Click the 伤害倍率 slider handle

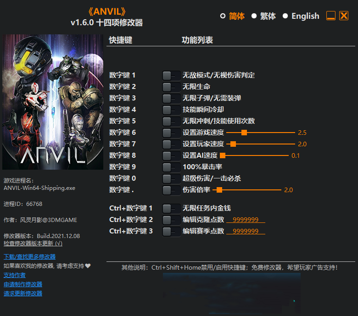219,190
